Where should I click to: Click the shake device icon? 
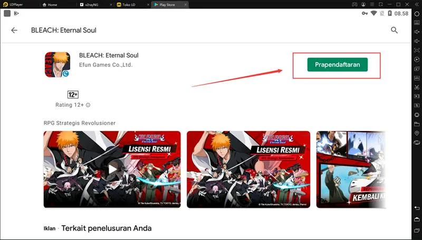tap(417, 115)
